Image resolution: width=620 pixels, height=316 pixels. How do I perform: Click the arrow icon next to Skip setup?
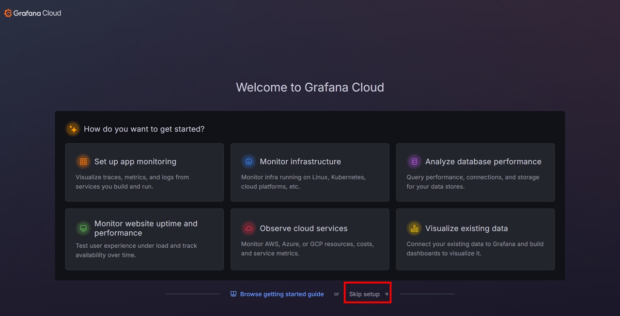(x=387, y=294)
